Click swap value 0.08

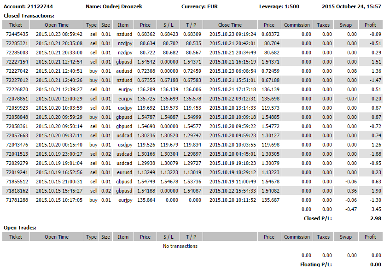(352, 71)
